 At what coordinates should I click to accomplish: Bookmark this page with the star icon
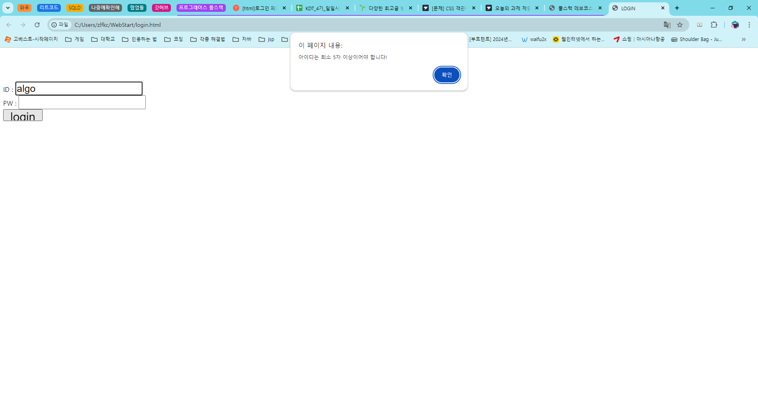pyautogui.click(x=680, y=25)
